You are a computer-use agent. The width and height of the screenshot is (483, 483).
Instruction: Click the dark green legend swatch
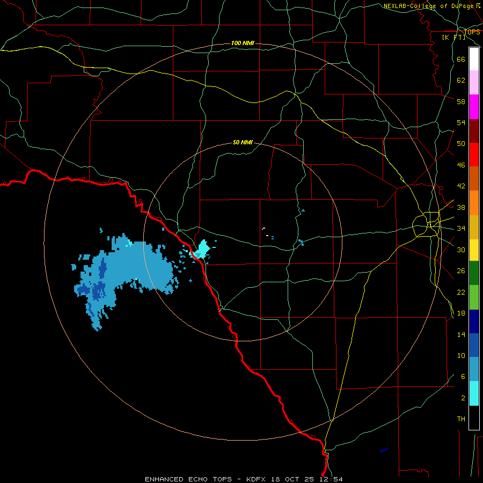tap(474, 273)
